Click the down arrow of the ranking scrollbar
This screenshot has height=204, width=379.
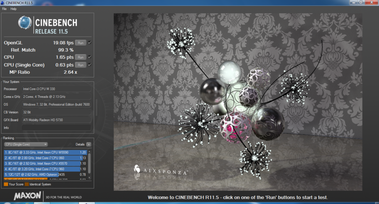[x=90, y=177]
